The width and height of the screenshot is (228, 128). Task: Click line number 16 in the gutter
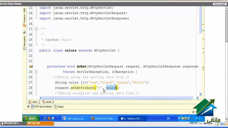click(x=30, y=24)
